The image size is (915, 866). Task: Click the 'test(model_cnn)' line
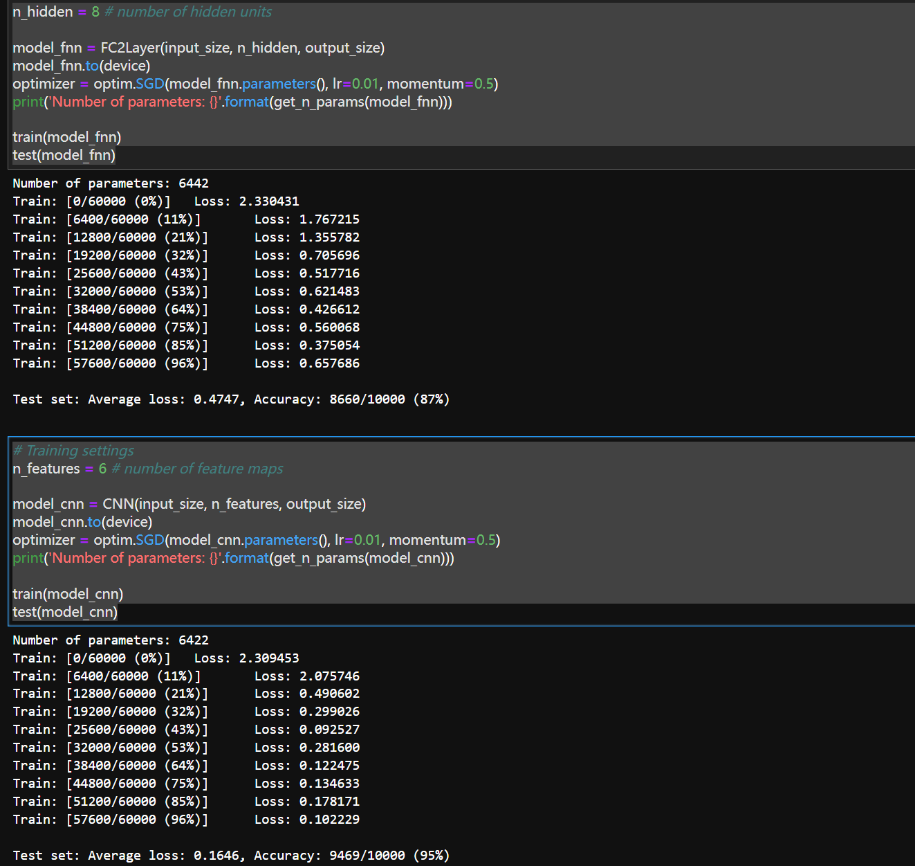click(65, 612)
